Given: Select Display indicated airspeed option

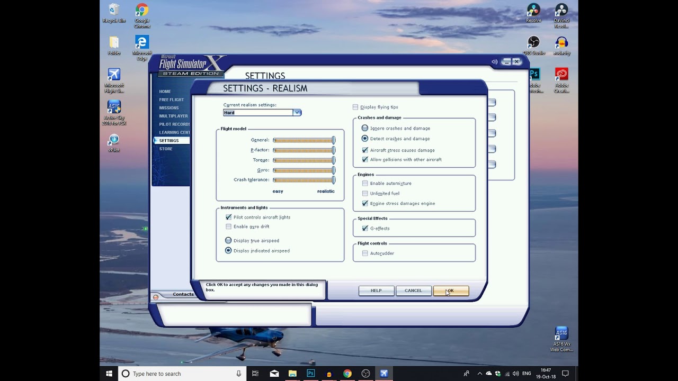Looking at the screenshot, I should [x=228, y=250].
